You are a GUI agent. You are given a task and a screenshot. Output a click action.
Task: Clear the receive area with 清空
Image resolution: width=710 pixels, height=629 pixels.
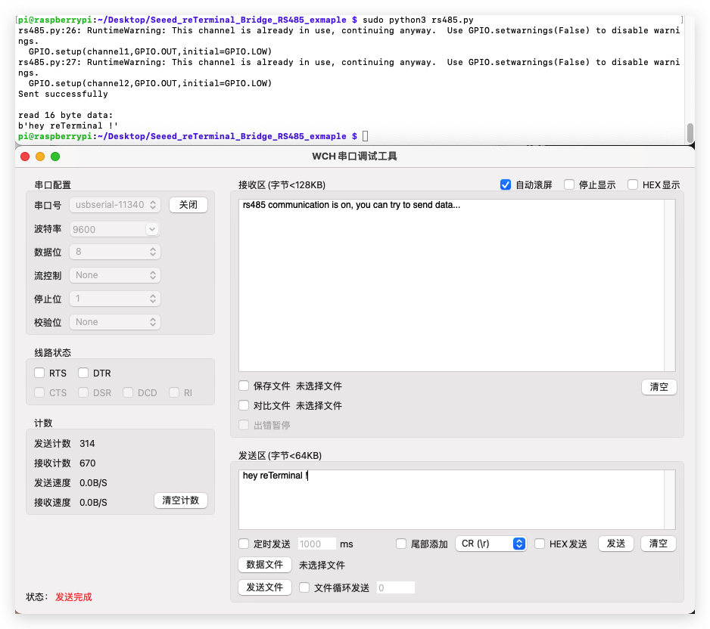(x=659, y=387)
